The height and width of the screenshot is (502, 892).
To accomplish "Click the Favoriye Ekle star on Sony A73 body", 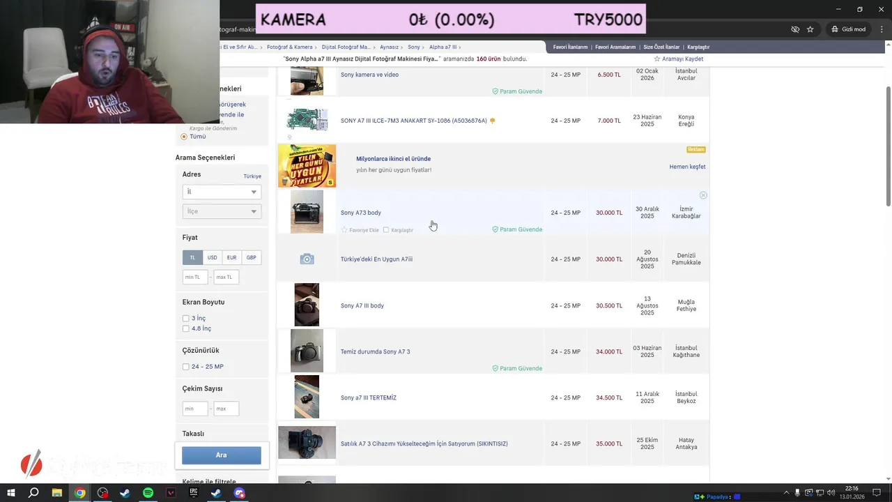I will pos(344,230).
